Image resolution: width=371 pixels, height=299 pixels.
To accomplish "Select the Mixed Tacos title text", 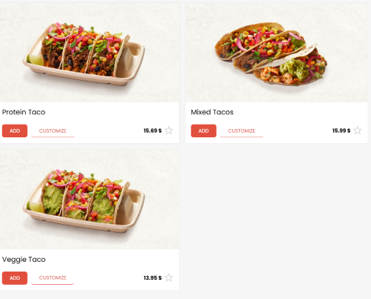I will [212, 112].
